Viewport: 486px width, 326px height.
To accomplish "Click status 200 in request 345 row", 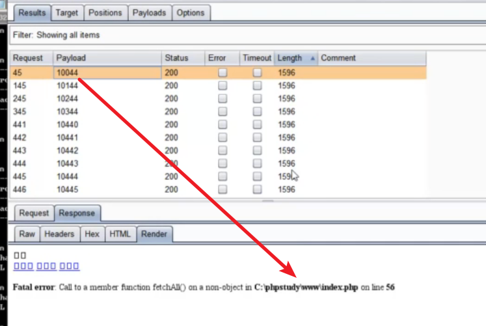I will [171, 111].
